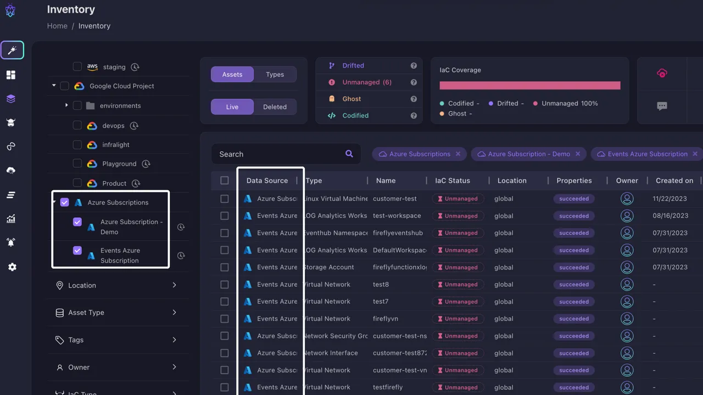Click the testfirefly asset name
703x395 pixels.
tap(388, 387)
